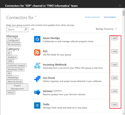Close the Connectors dialog

click(x=120, y=6)
